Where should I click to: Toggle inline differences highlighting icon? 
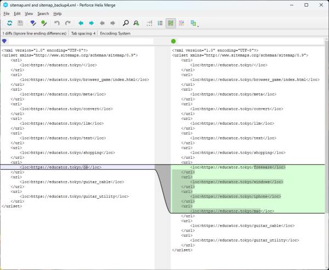(x=171, y=23)
